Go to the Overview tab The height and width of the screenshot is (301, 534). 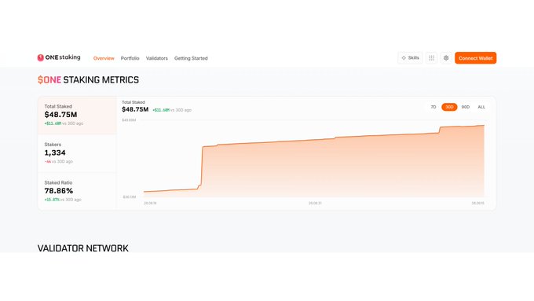coord(104,58)
